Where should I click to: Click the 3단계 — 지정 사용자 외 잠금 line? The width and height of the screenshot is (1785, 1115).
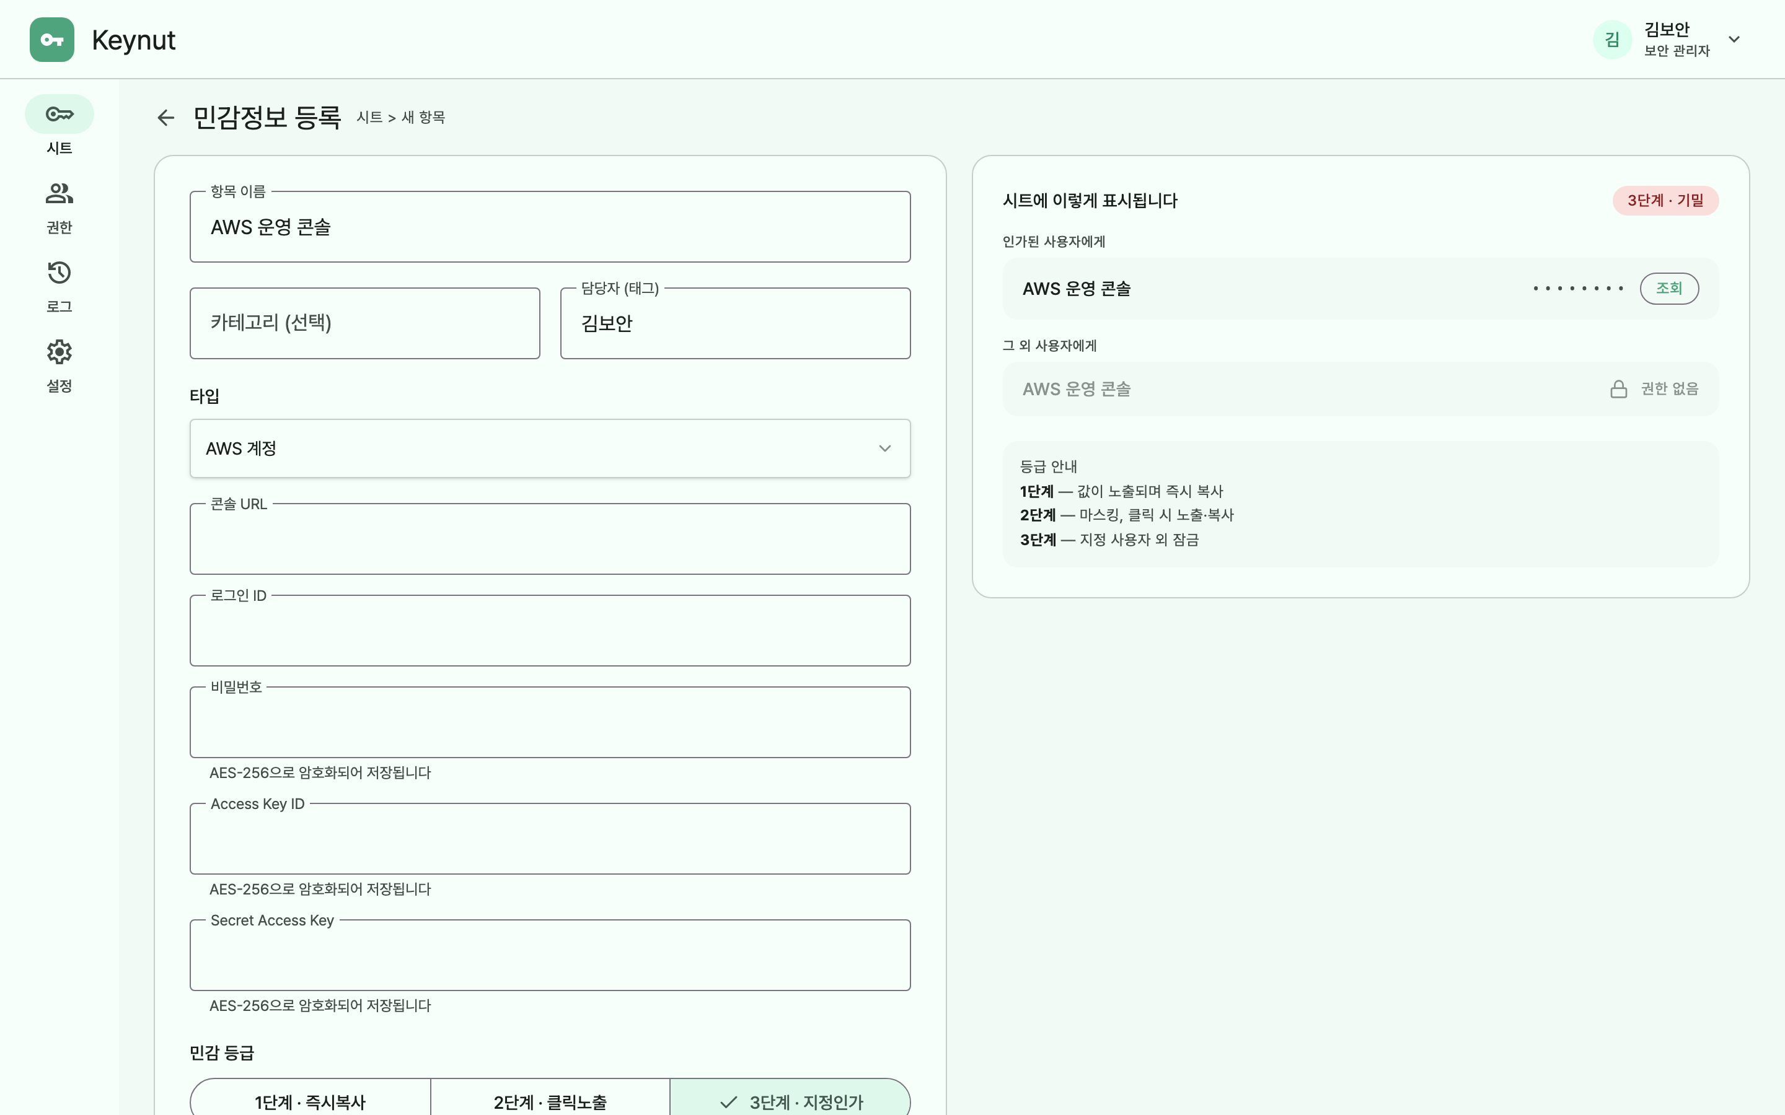point(1109,540)
